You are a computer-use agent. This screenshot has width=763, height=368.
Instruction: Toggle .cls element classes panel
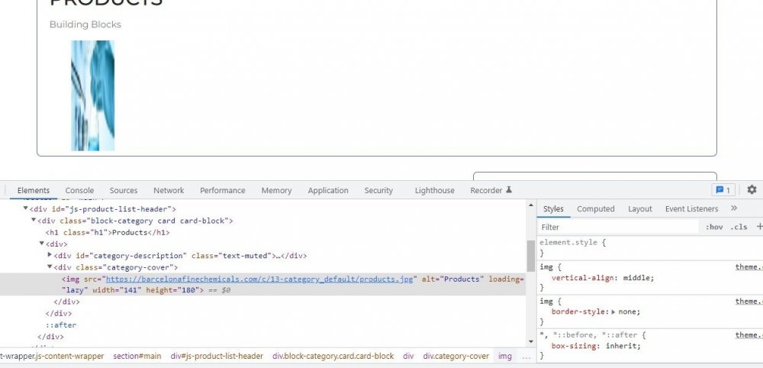[x=739, y=227]
